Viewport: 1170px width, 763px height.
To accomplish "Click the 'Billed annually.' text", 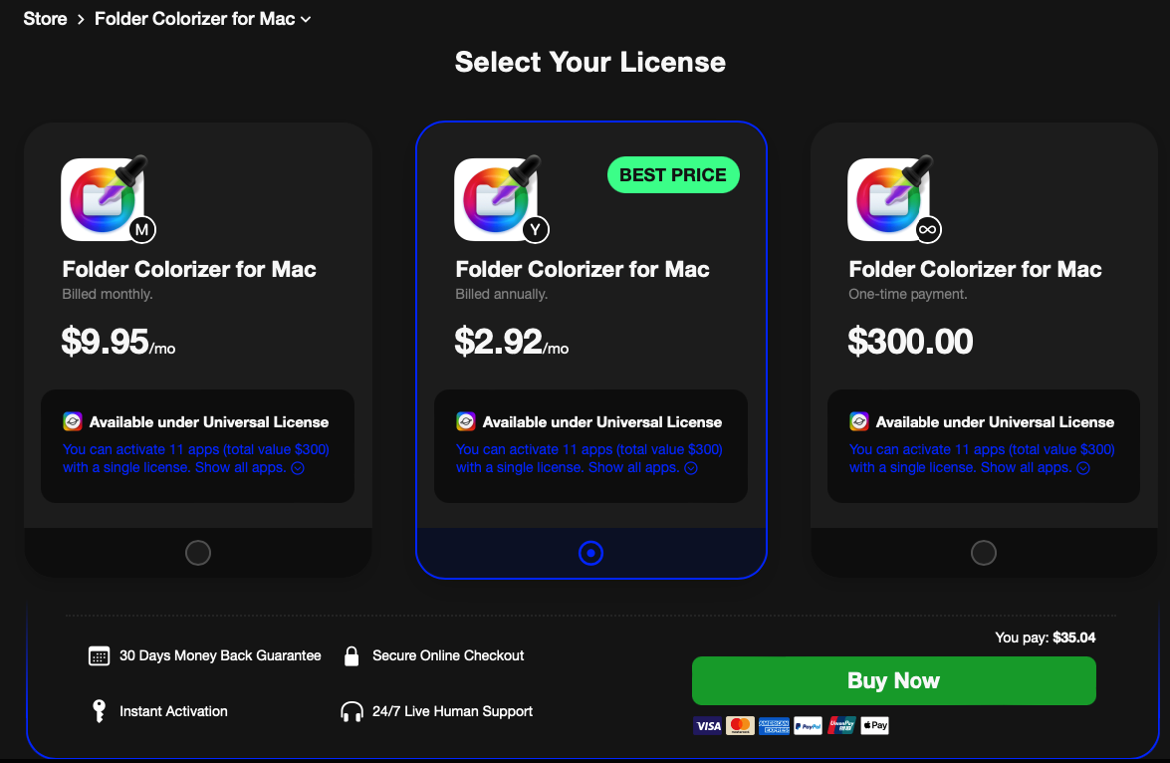I will pyautogui.click(x=502, y=294).
